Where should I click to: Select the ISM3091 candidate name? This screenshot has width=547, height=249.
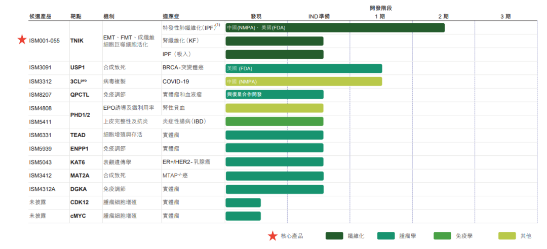[41, 67]
